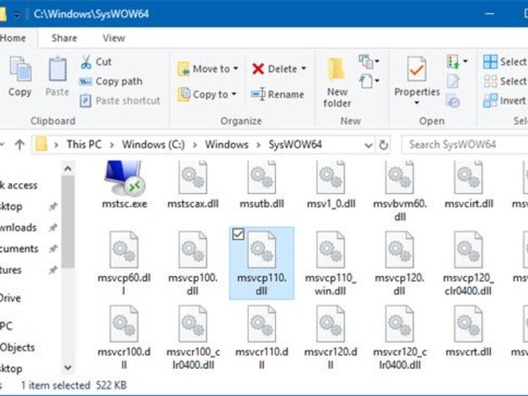Open Downloads in the navigation pane

pyautogui.click(x=18, y=227)
